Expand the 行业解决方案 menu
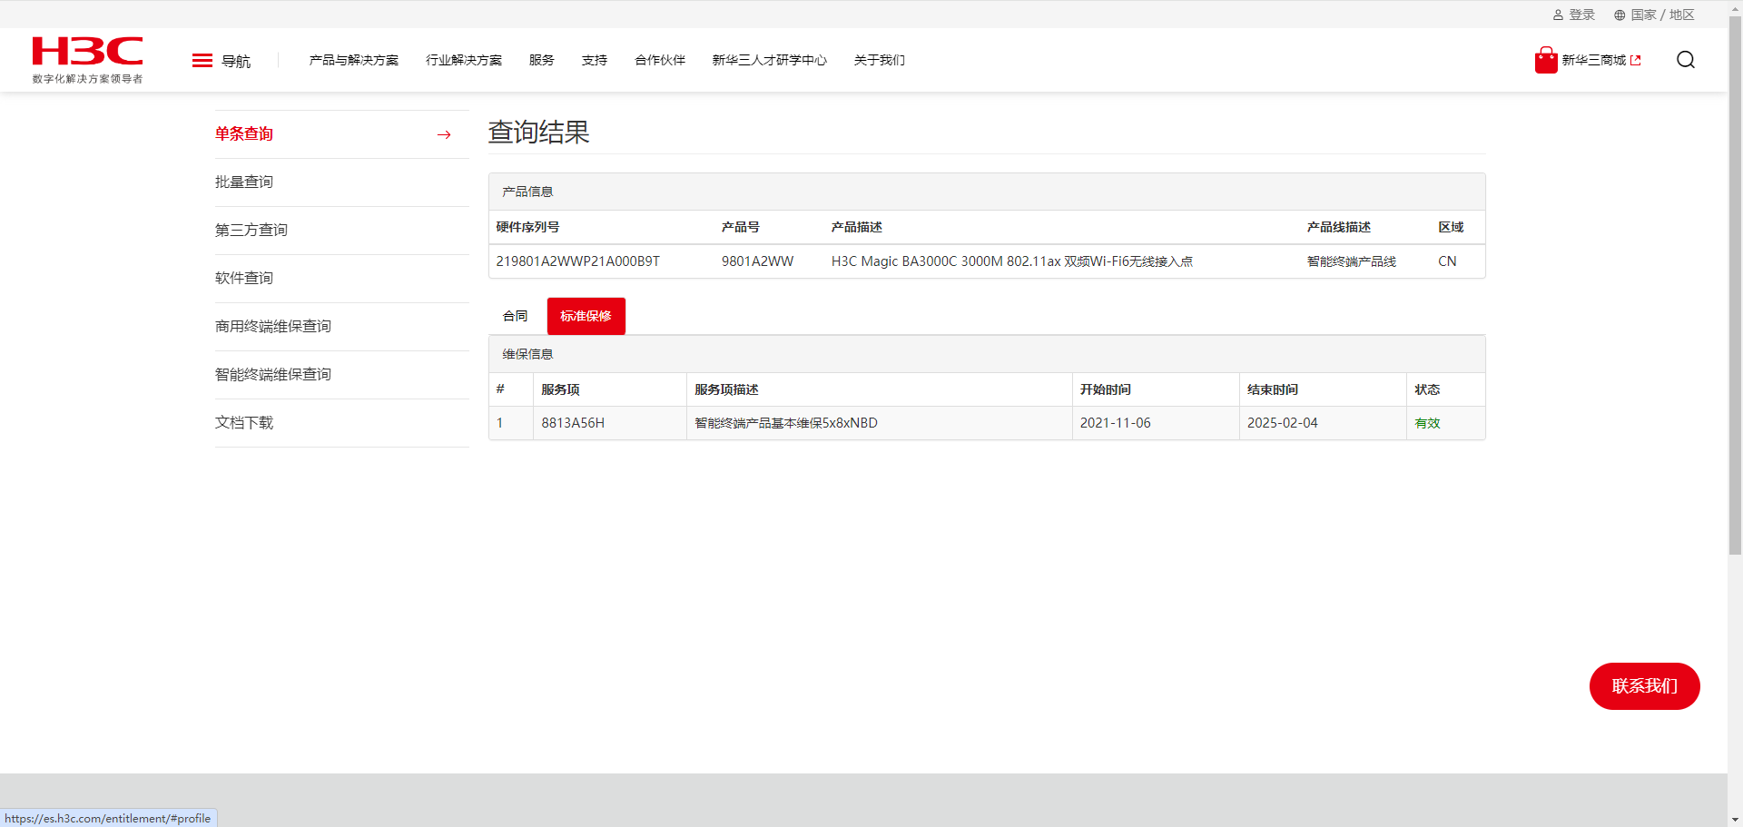The width and height of the screenshot is (1743, 827). click(x=463, y=60)
